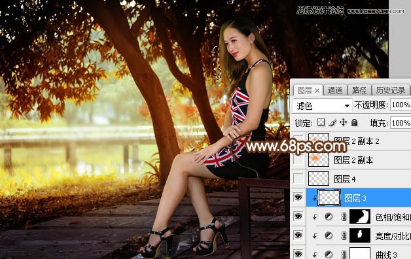The height and width of the screenshot is (259, 411).
Task: Select the 图层 4 layer name
Action: tap(345, 179)
